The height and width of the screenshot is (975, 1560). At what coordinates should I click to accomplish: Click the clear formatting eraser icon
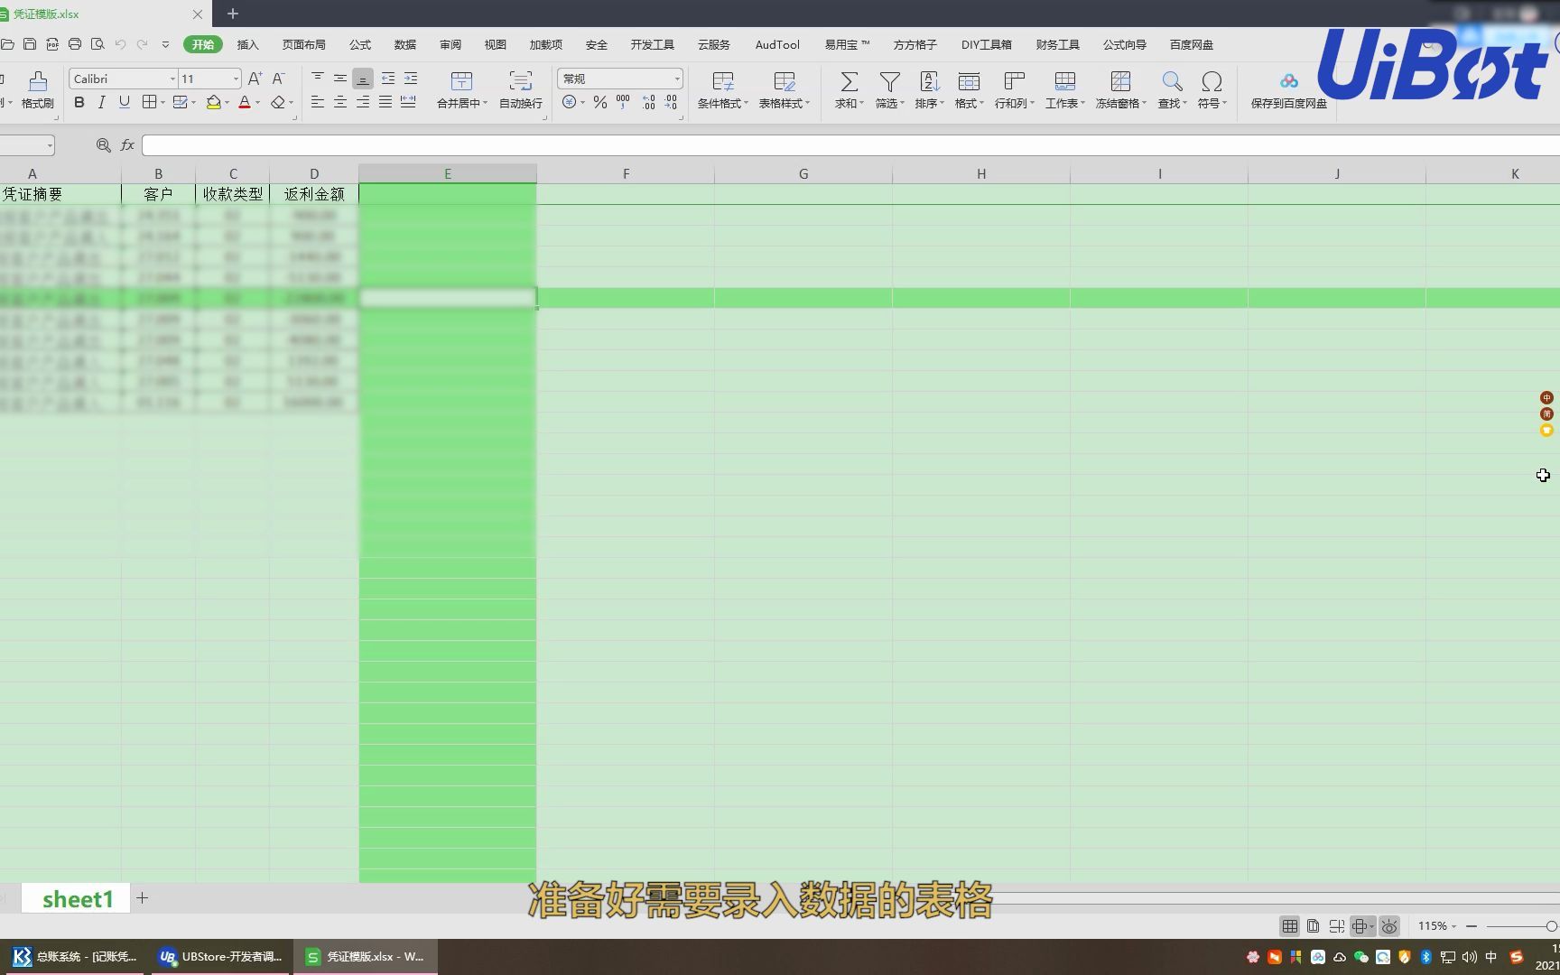(278, 103)
